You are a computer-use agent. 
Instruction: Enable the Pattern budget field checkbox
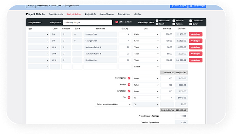pyautogui.click(x=174, y=24)
